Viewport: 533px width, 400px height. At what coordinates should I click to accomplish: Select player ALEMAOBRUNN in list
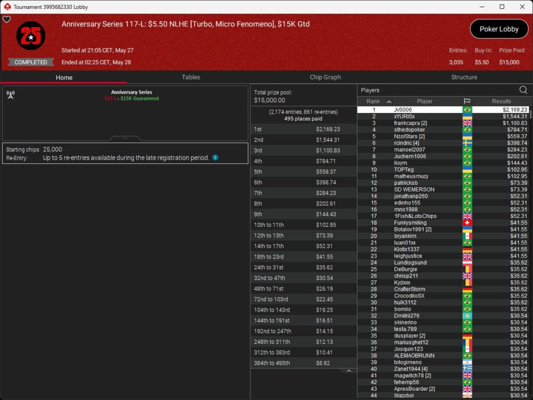tap(443, 355)
